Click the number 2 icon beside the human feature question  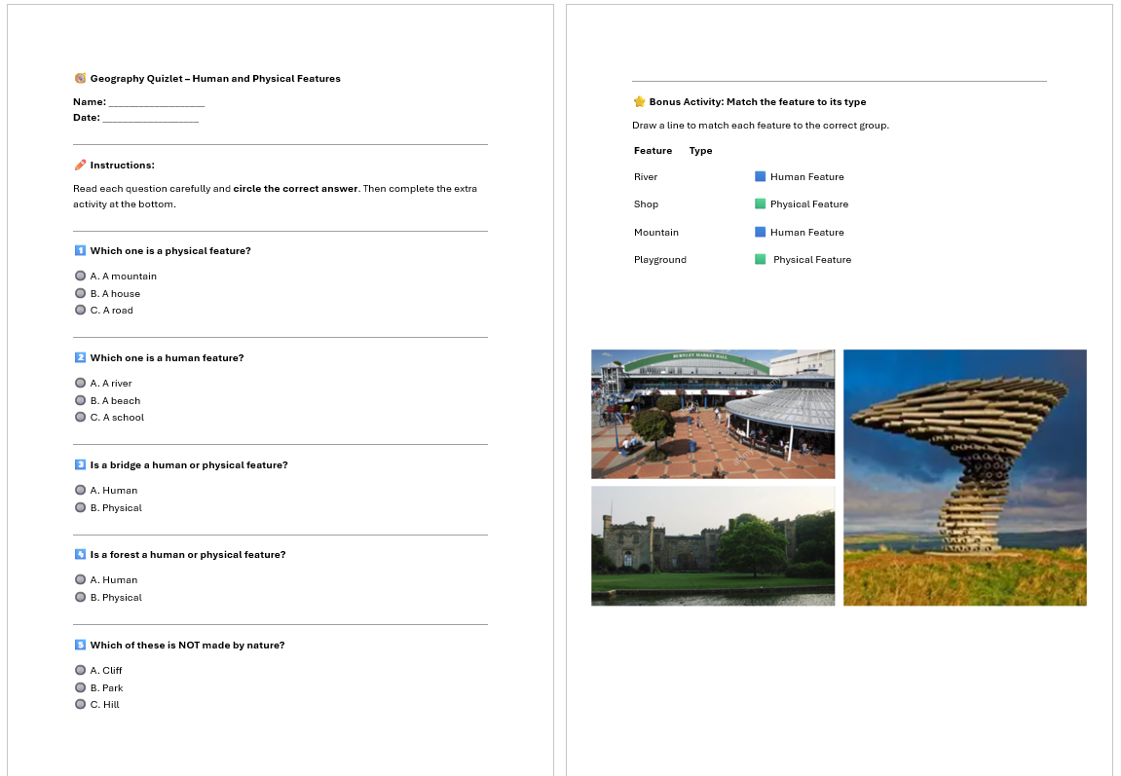(80, 357)
